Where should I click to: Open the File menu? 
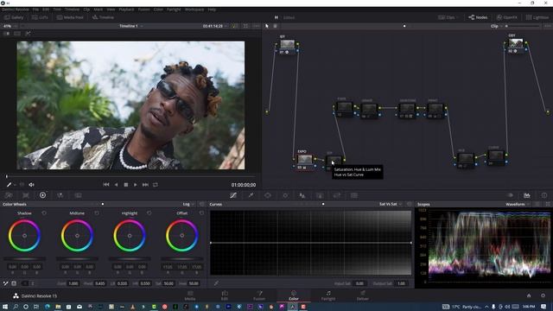(x=35, y=10)
